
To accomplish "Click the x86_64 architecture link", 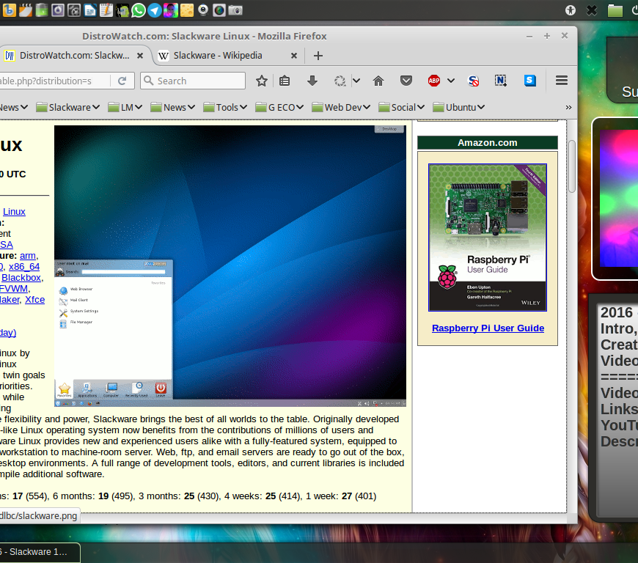I will pos(24,266).
